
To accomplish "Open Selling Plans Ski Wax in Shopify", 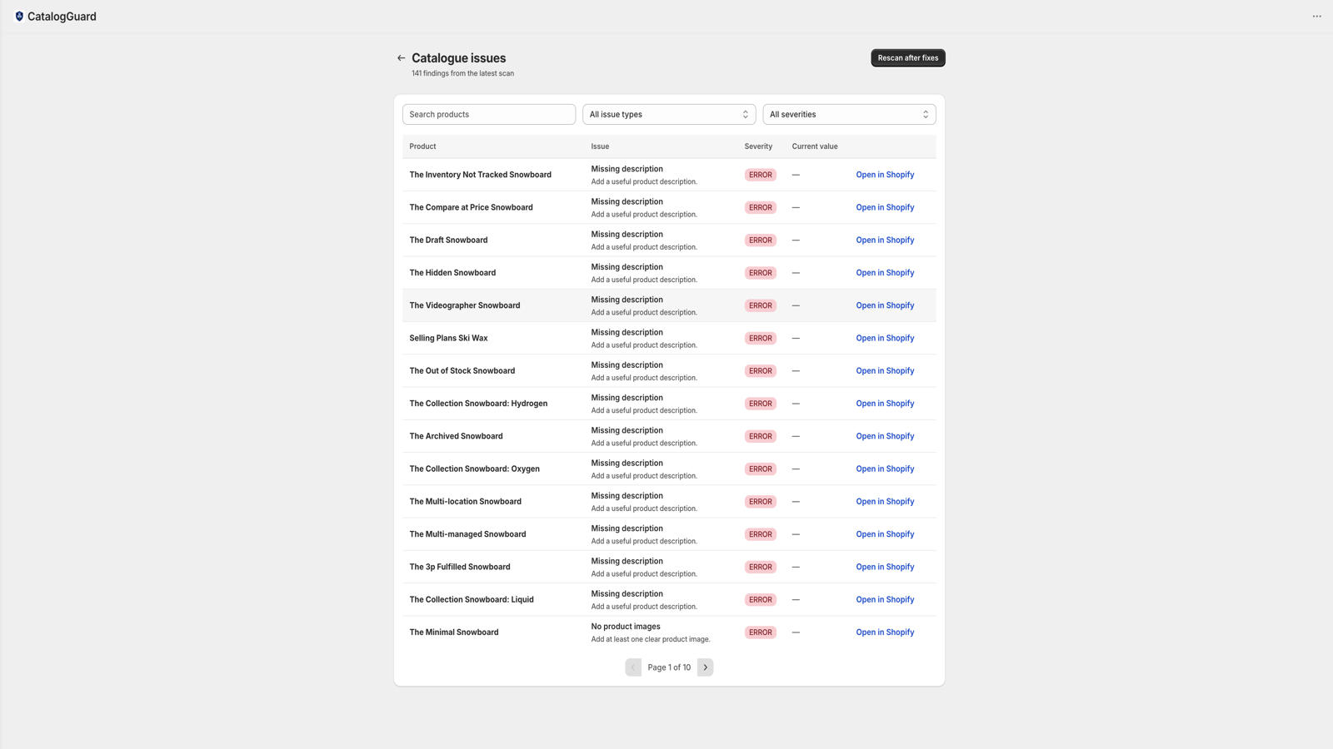I will click(885, 339).
